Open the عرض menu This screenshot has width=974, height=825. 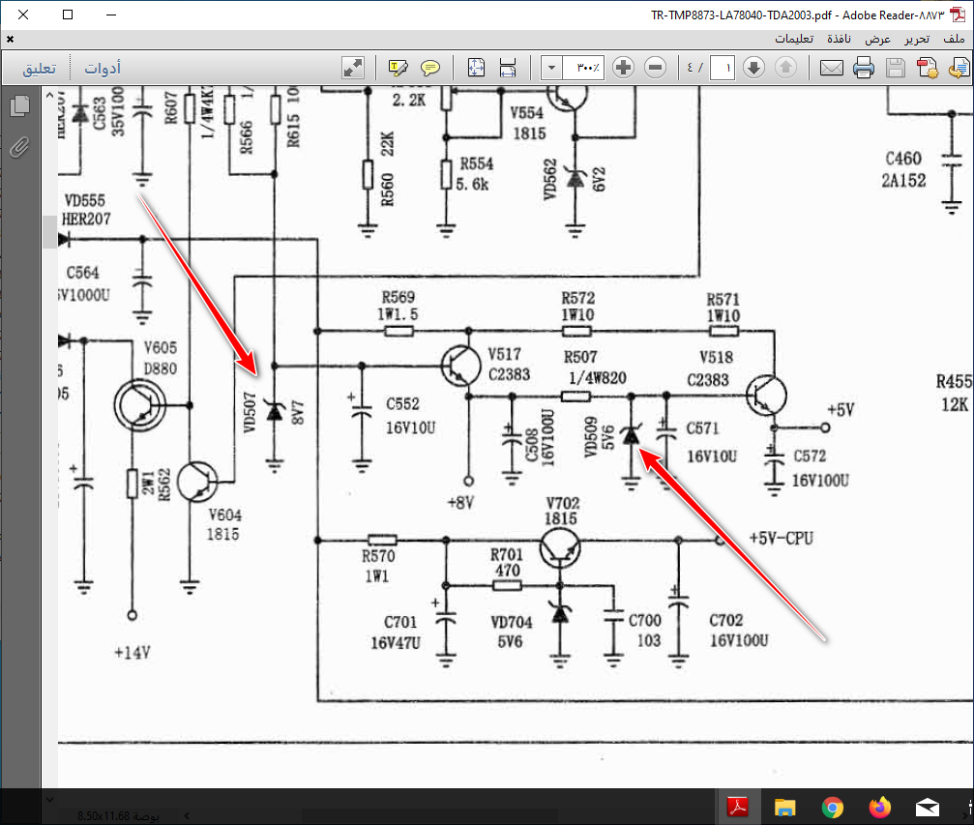(x=877, y=39)
